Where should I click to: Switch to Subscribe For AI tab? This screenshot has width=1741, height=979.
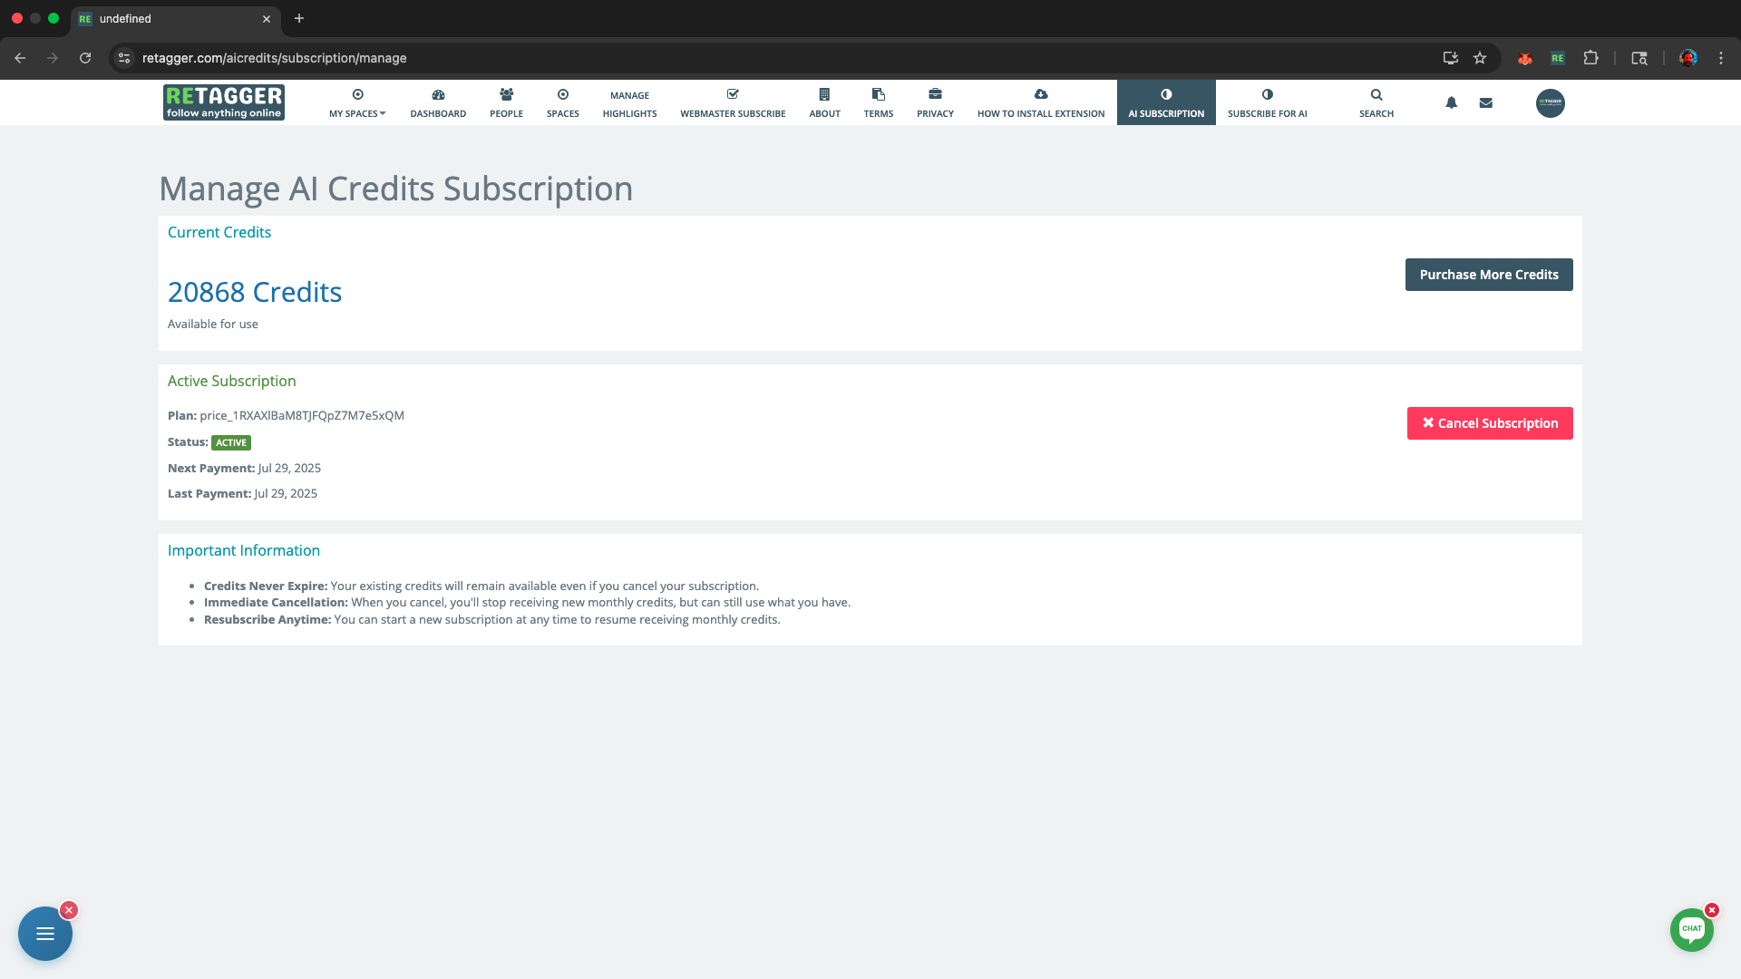click(x=1267, y=103)
